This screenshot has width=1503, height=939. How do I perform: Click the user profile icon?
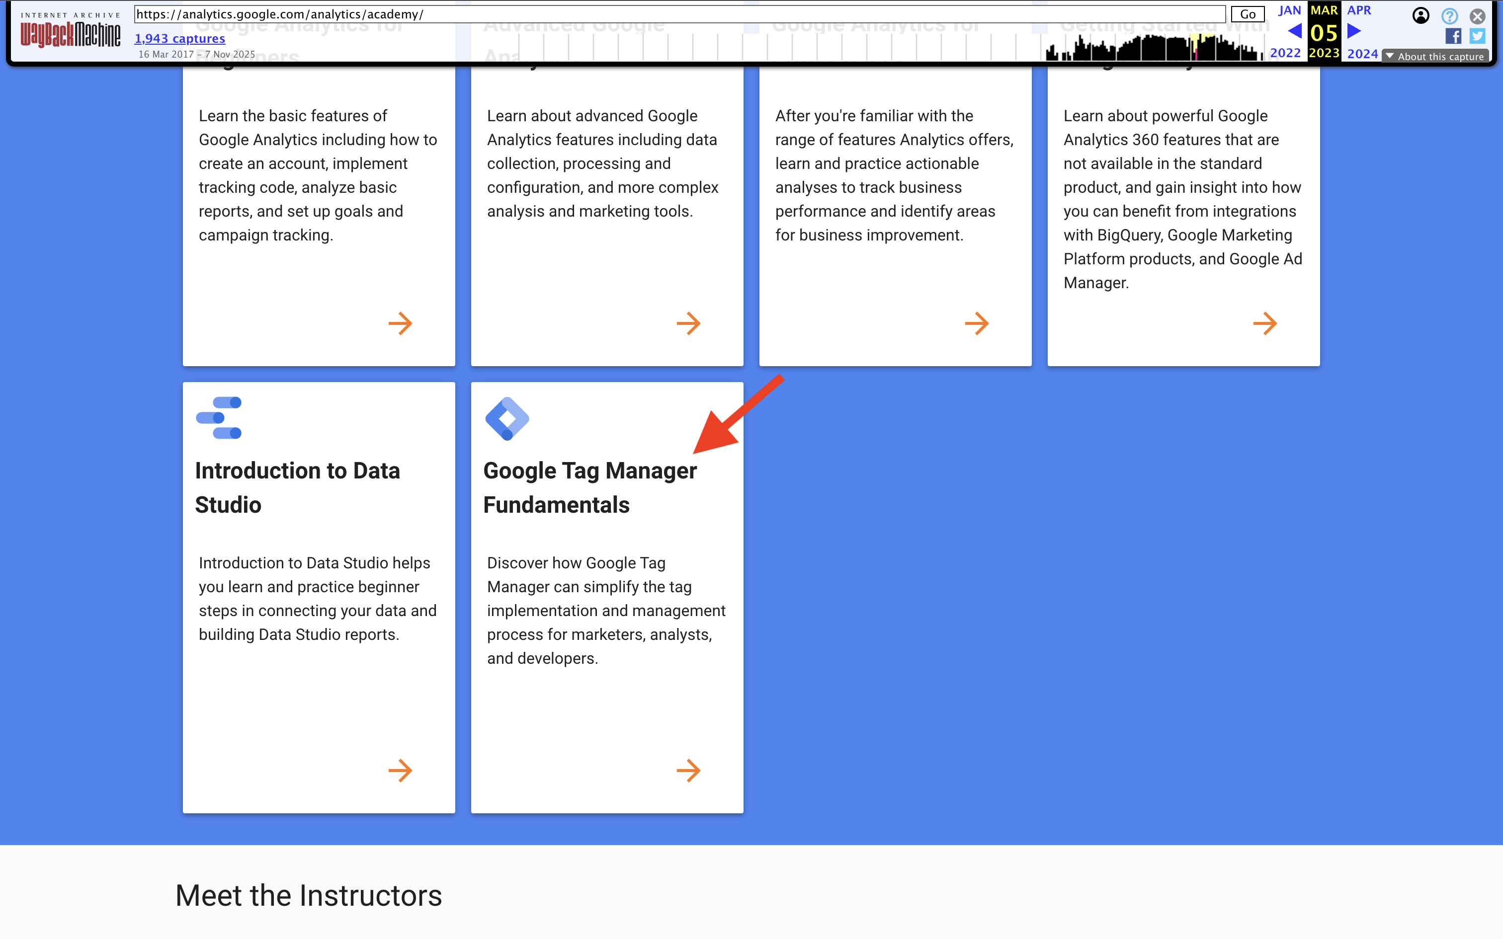point(1421,15)
